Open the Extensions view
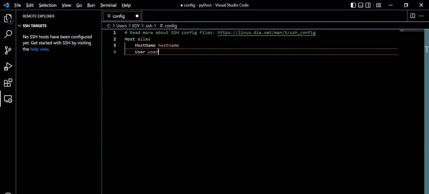Screen dimensions: 429x194 pyautogui.click(x=8, y=83)
